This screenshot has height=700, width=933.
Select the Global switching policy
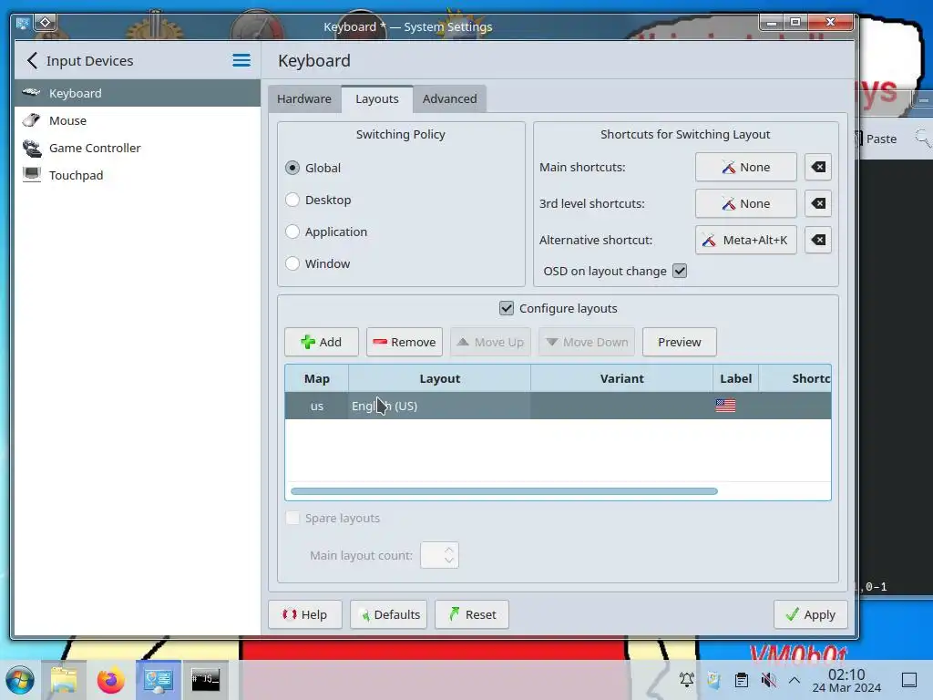pos(313,168)
